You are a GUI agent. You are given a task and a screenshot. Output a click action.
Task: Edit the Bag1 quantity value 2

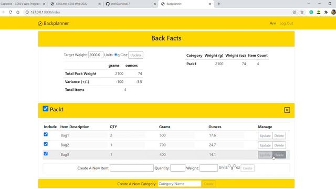click(127, 135)
